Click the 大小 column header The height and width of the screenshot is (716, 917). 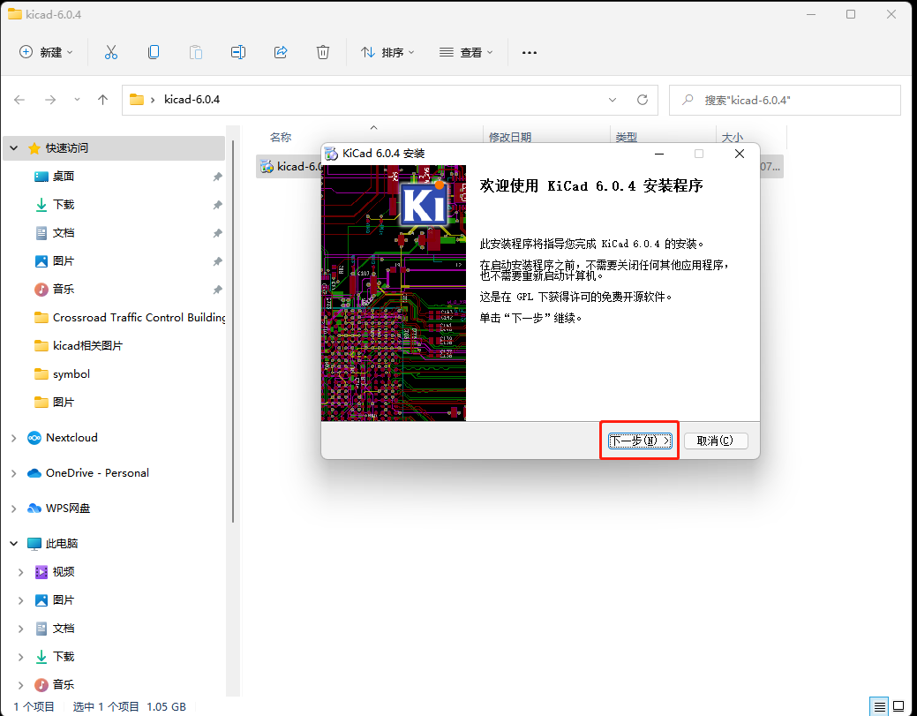(x=733, y=138)
